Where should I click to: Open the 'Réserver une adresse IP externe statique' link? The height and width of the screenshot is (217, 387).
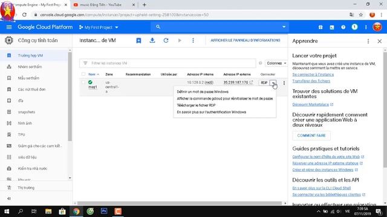325,163
